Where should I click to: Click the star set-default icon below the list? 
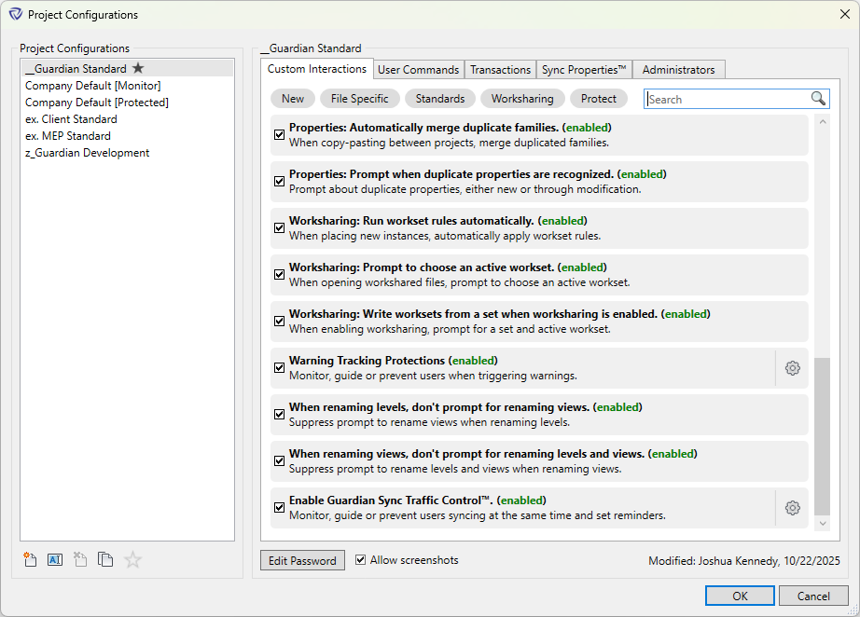point(132,559)
